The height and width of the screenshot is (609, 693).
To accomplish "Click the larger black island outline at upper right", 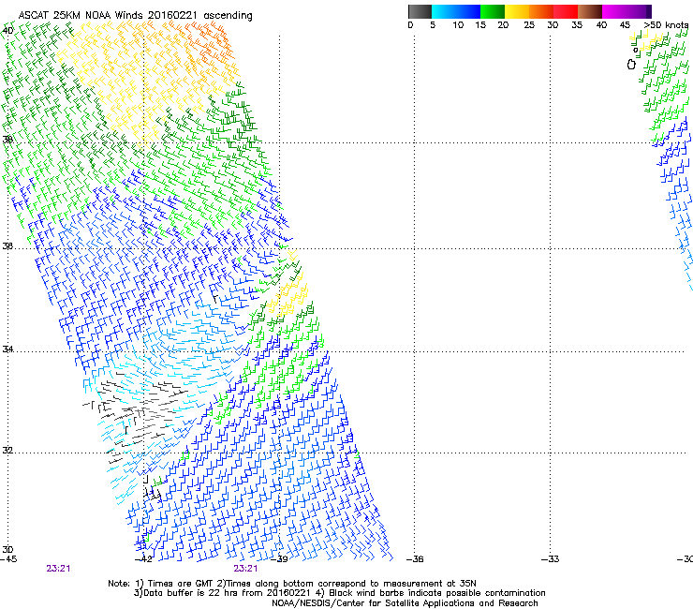I will coord(631,65).
